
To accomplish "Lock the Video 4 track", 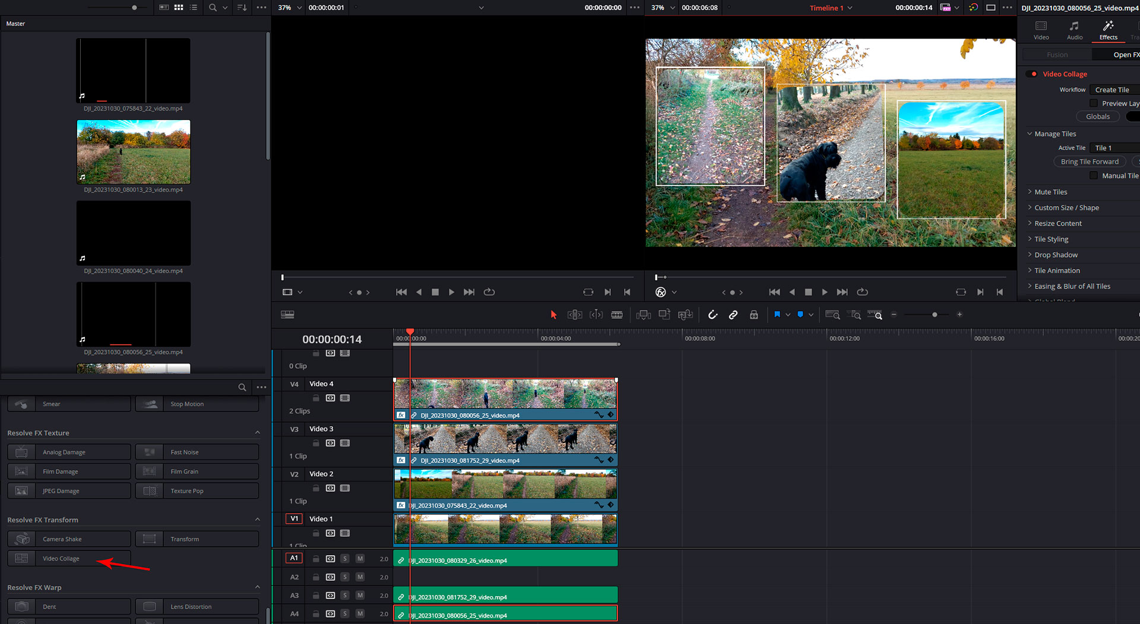I will point(316,398).
